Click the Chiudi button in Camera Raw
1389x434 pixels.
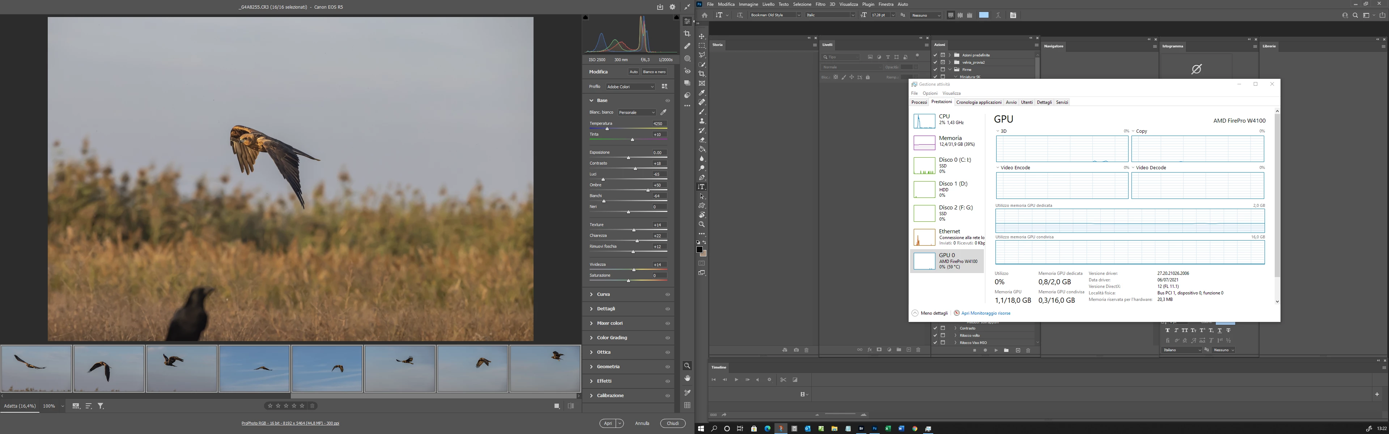(672, 423)
